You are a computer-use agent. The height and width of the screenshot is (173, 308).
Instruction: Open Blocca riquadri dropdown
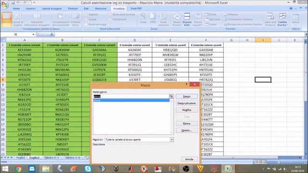click(x=198, y=19)
